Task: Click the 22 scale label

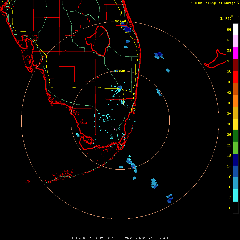Action: pyautogui.click(x=229, y=145)
